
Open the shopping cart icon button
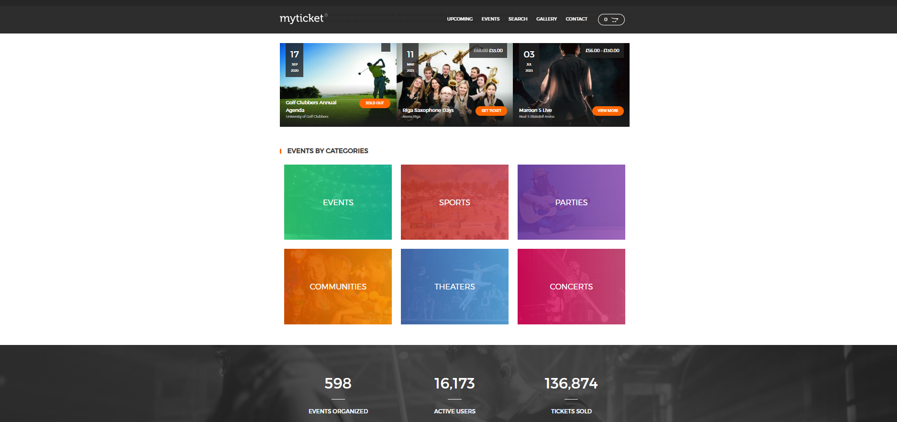(611, 20)
